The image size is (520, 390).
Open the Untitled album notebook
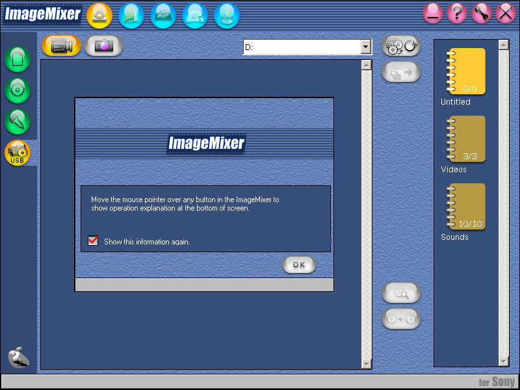[x=466, y=71]
